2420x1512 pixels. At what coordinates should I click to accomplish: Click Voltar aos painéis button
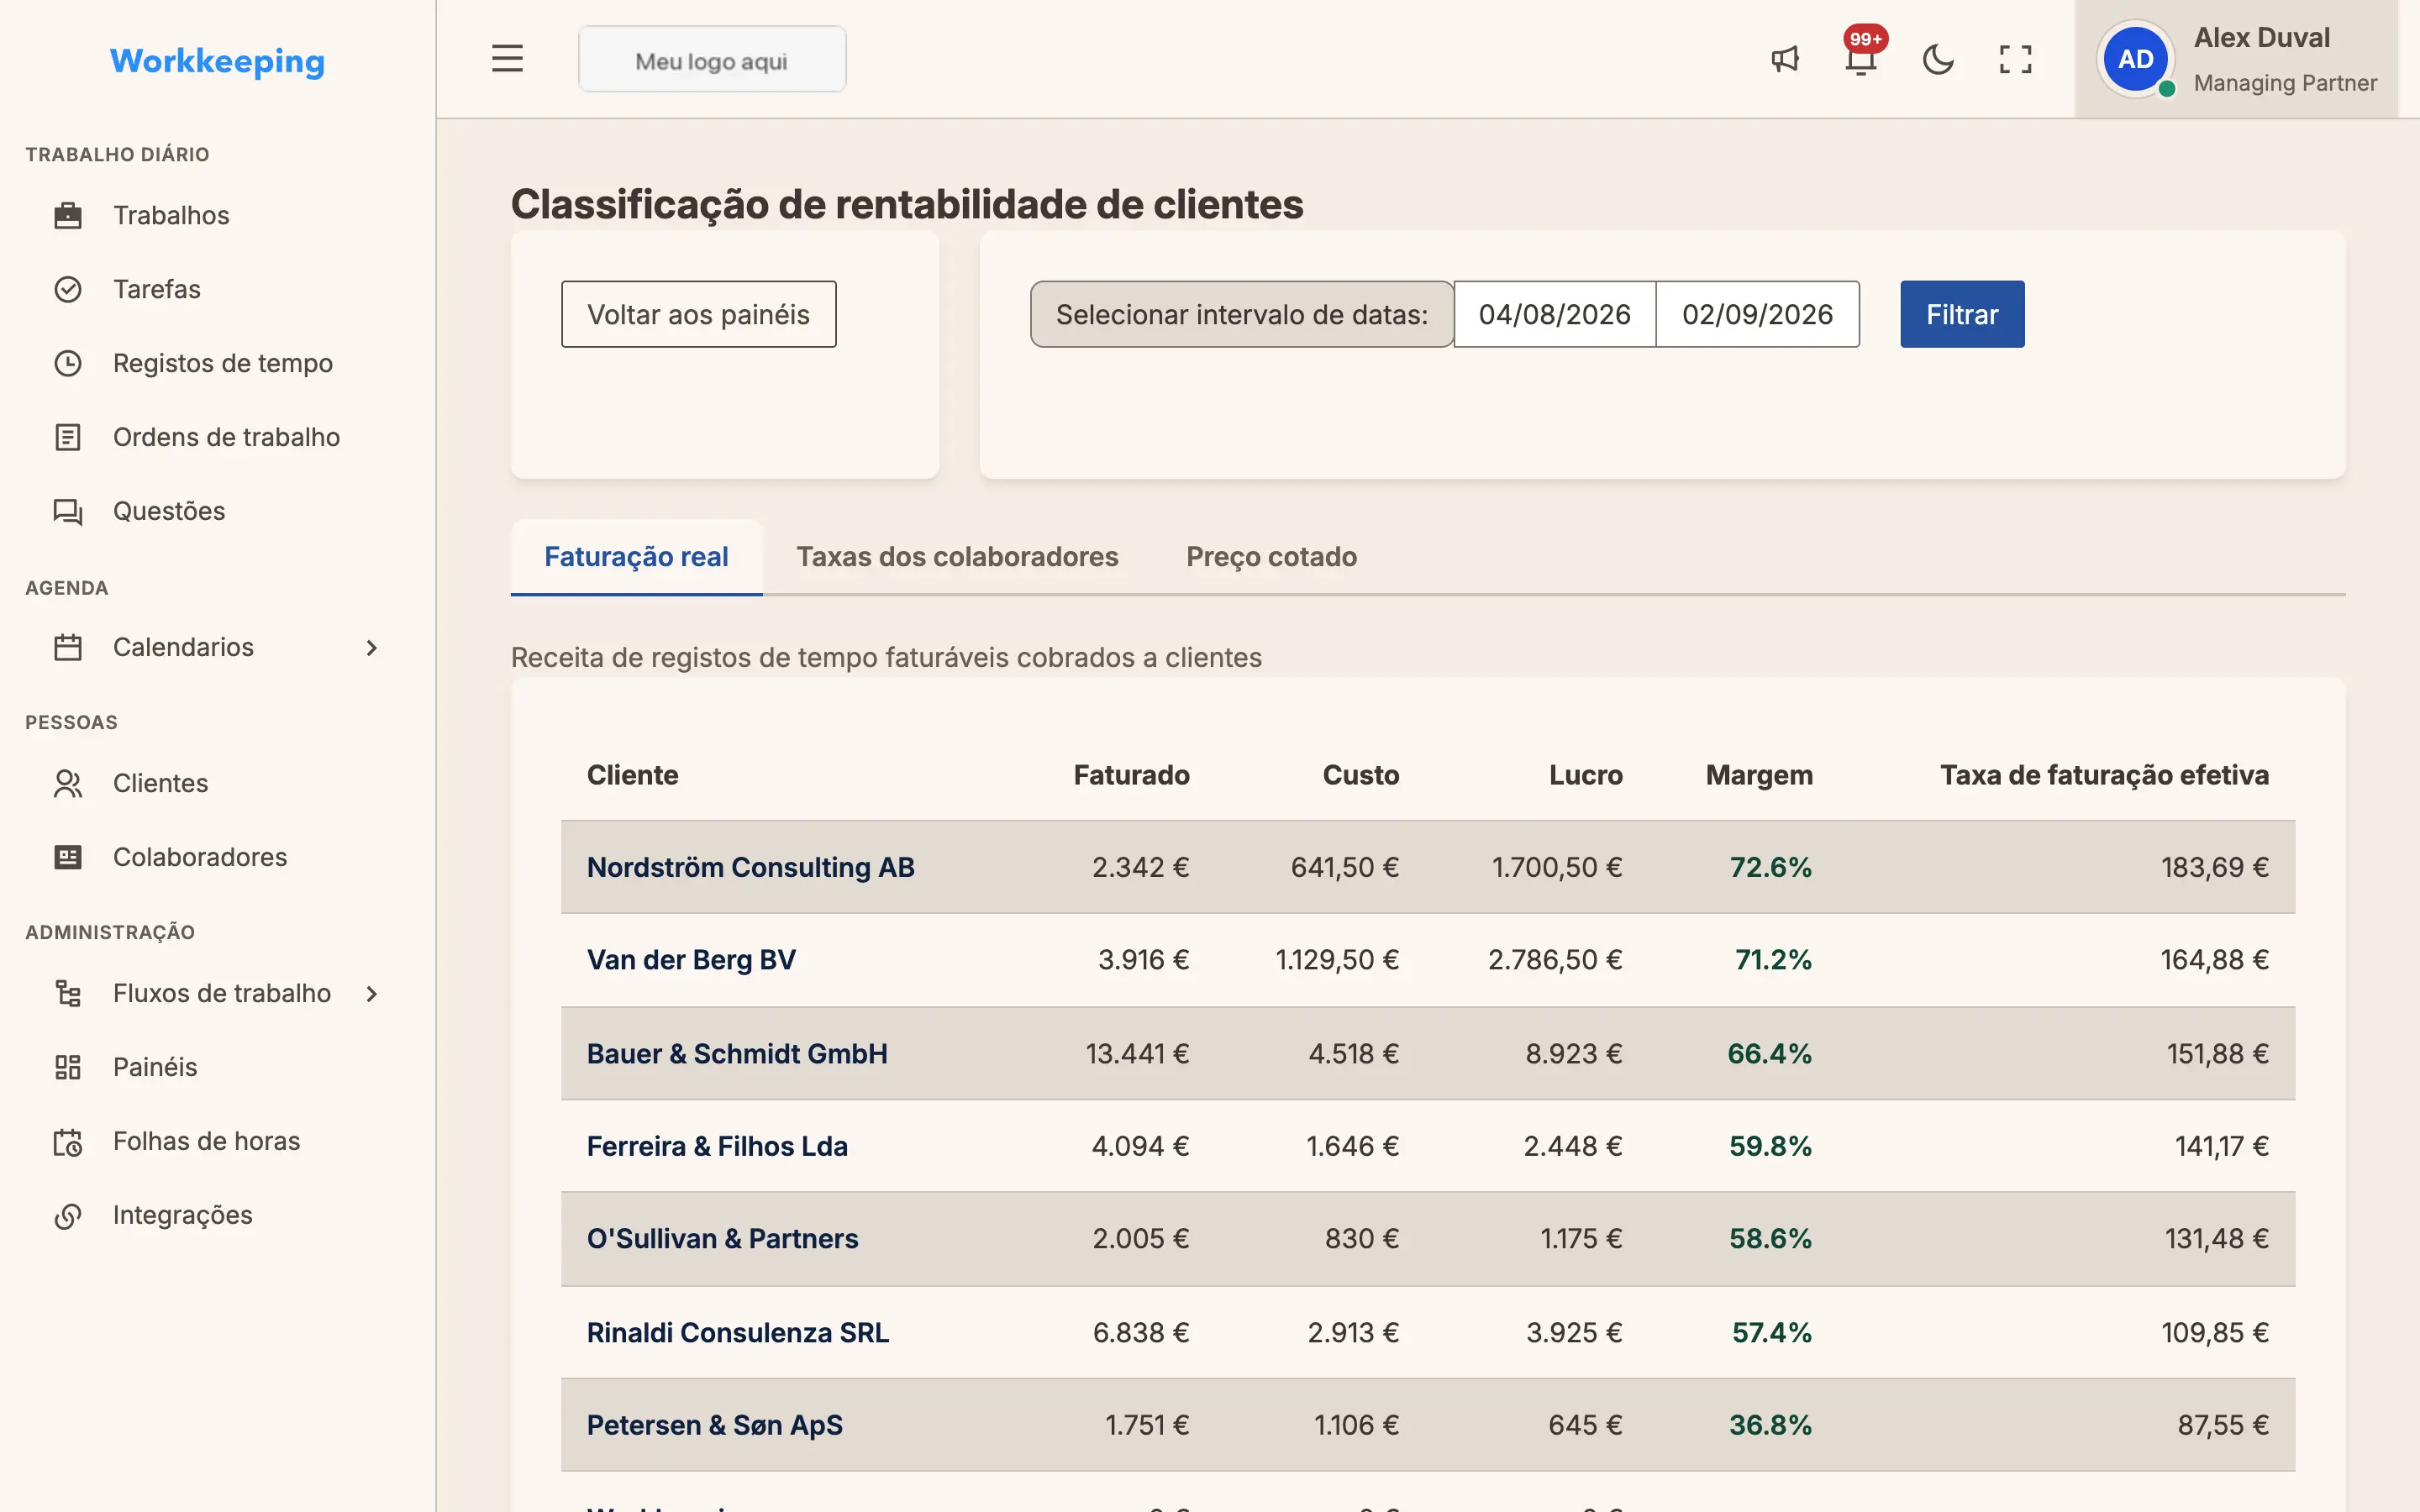point(698,314)
